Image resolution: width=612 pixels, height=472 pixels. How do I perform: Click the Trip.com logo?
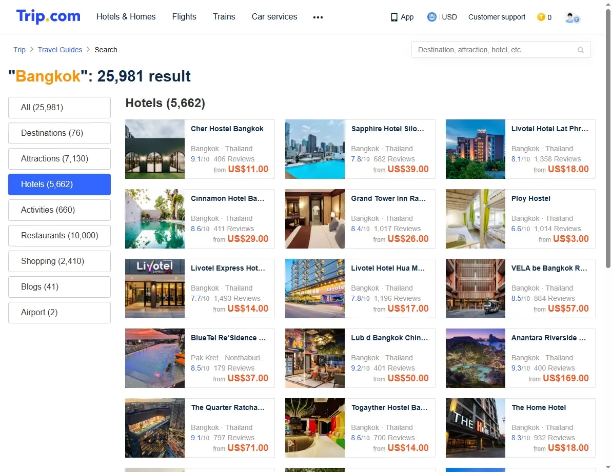48,16
